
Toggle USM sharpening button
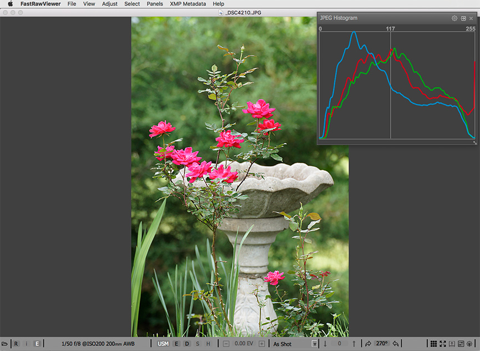point(163,344)
